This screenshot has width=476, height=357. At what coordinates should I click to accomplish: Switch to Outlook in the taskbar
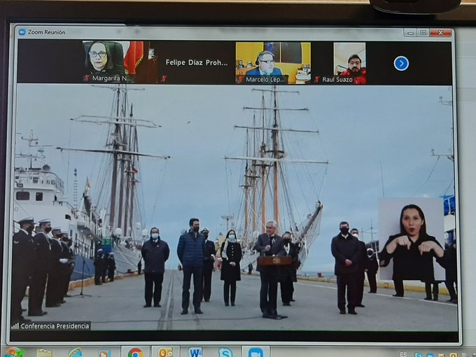click(165, 352)
